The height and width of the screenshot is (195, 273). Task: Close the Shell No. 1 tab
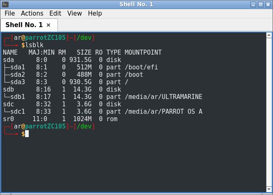48,25
